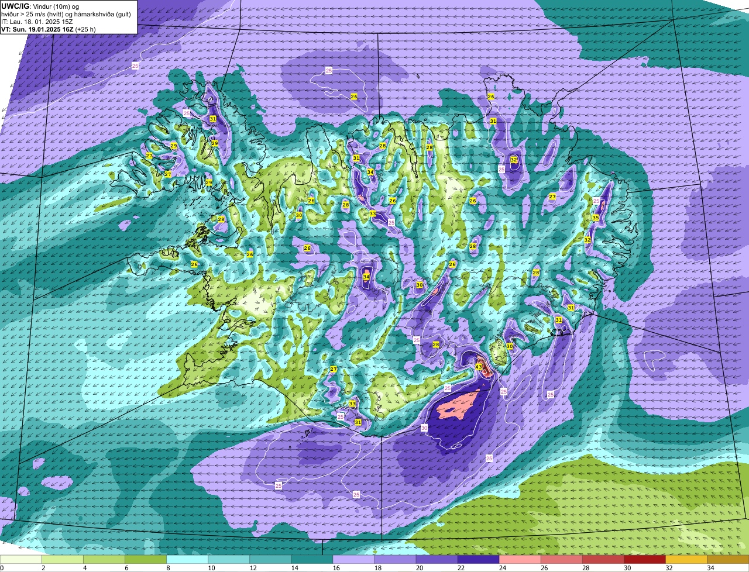Click the legend scale number 22
This screenshot has width=749, height=572.
coord(461,568)
